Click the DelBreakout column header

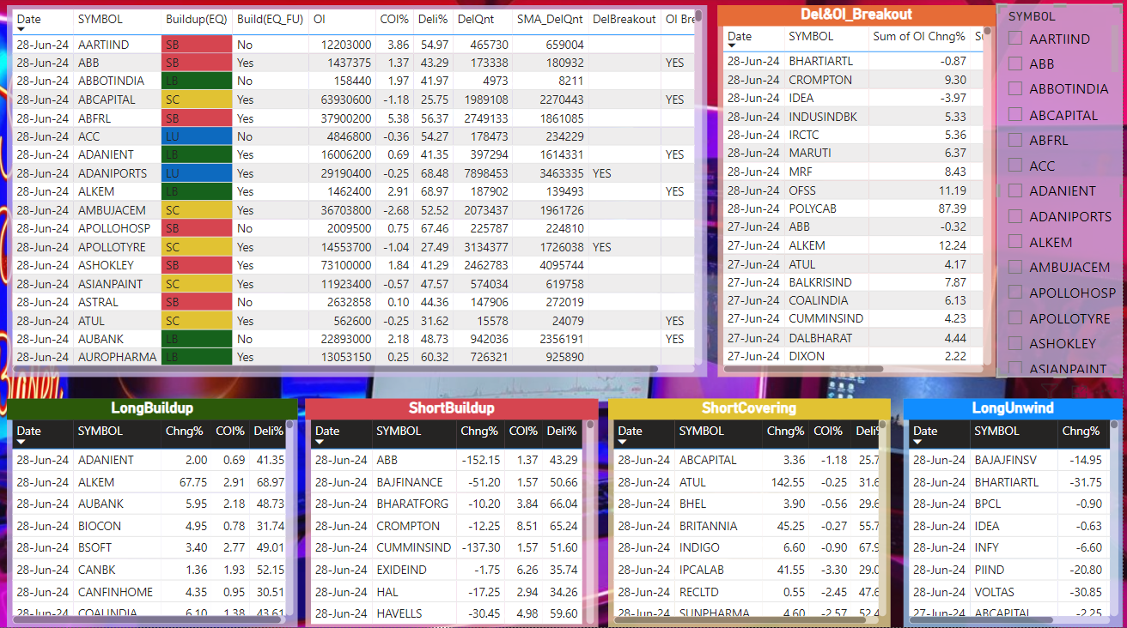[624, 19]
